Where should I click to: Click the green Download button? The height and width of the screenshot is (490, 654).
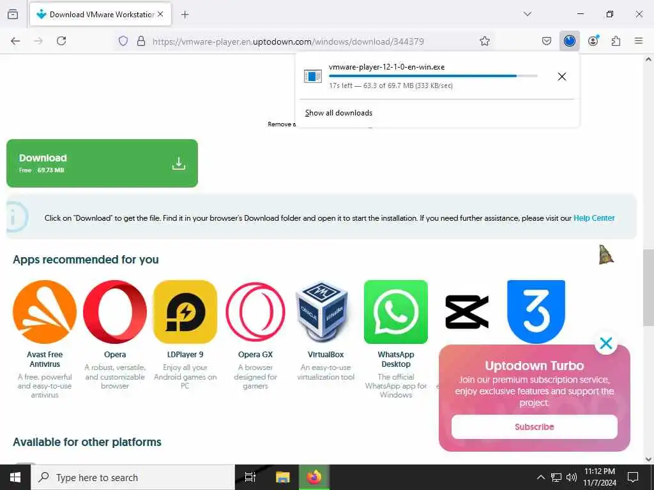point(102,163)
